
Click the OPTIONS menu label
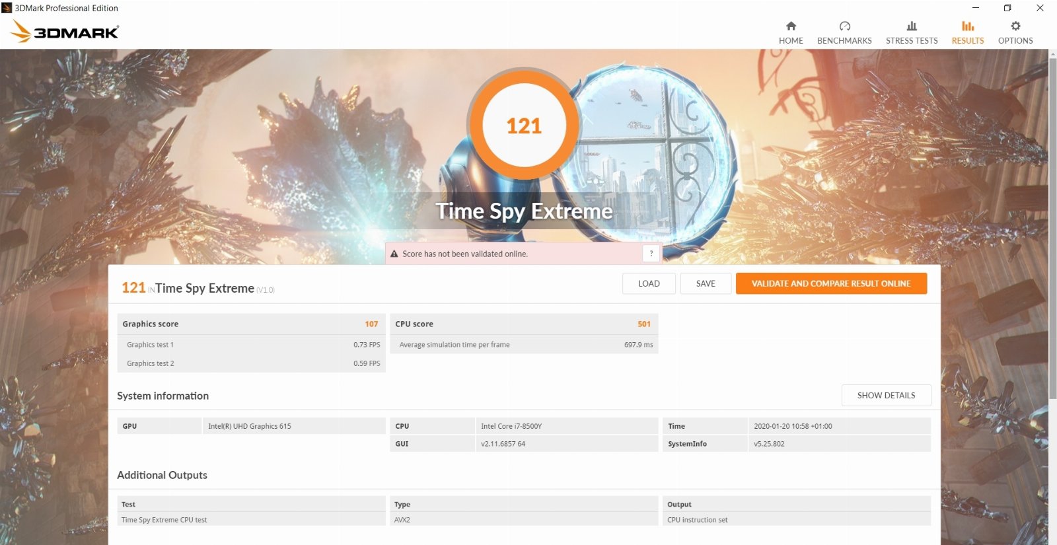1015,40
